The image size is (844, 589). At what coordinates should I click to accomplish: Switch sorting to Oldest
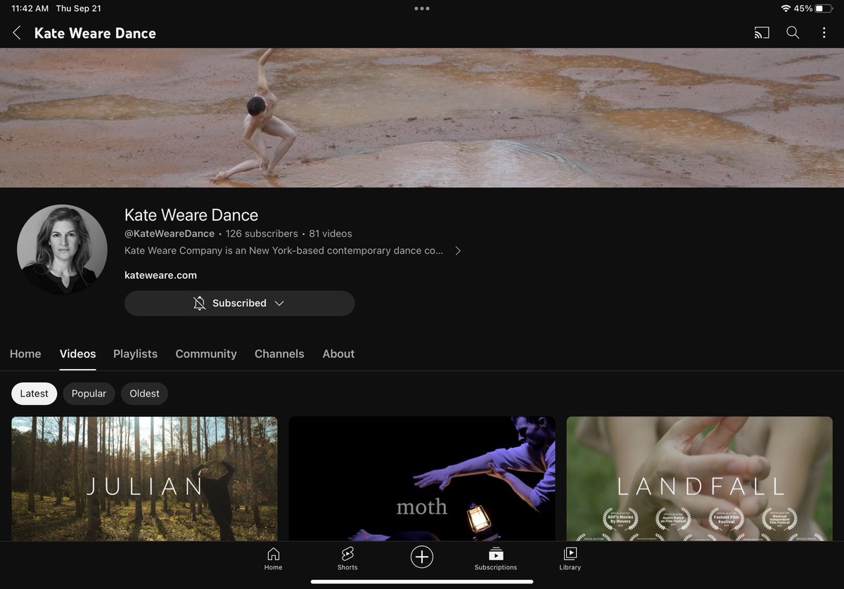pos(144,394)
